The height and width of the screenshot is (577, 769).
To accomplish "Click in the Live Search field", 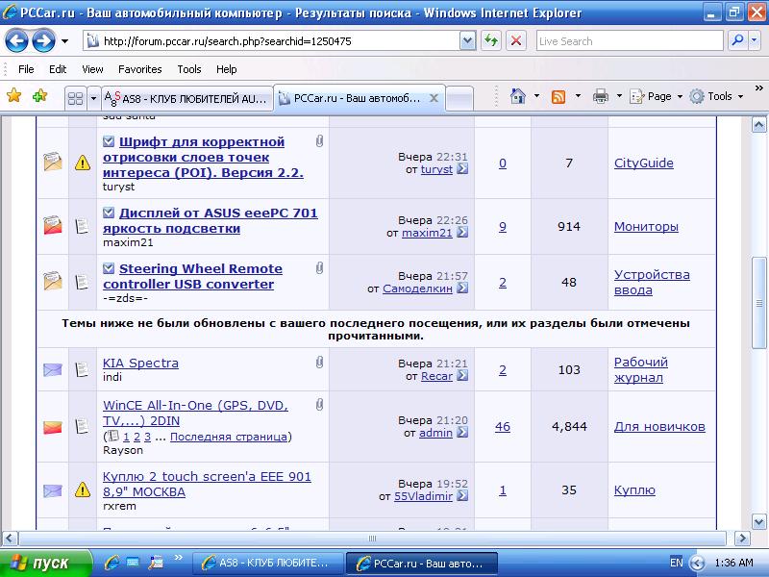I will point(628,41).
